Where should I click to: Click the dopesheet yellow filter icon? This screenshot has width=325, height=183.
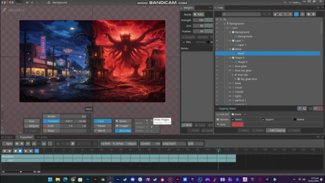click(28, 144)
